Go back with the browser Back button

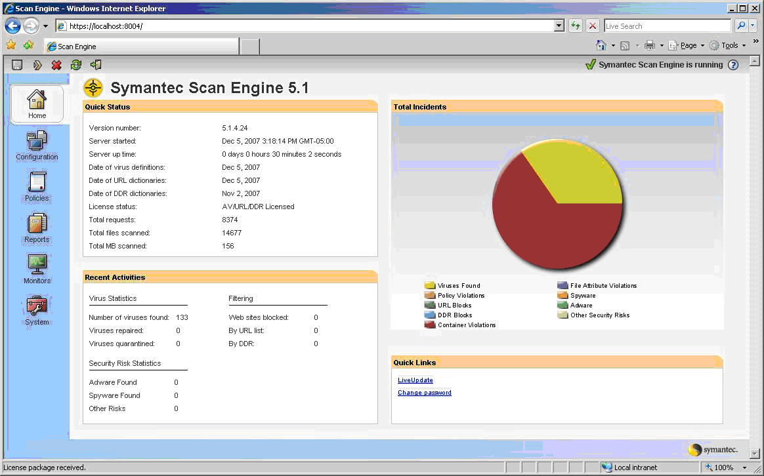tap(12, 26)
